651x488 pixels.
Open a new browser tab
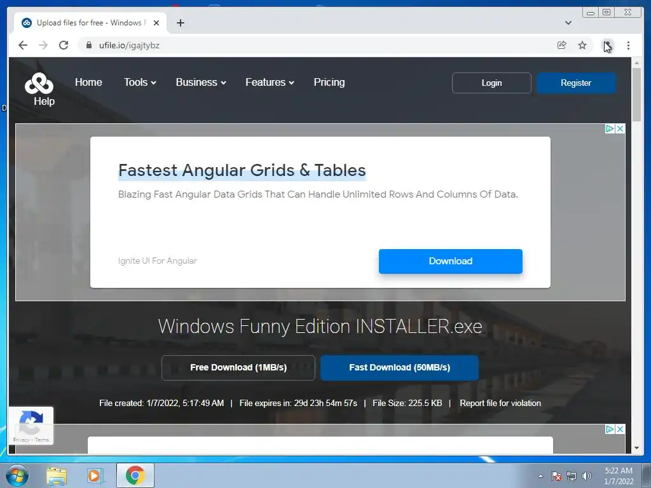pyautogui.click(x=180, y=23)
